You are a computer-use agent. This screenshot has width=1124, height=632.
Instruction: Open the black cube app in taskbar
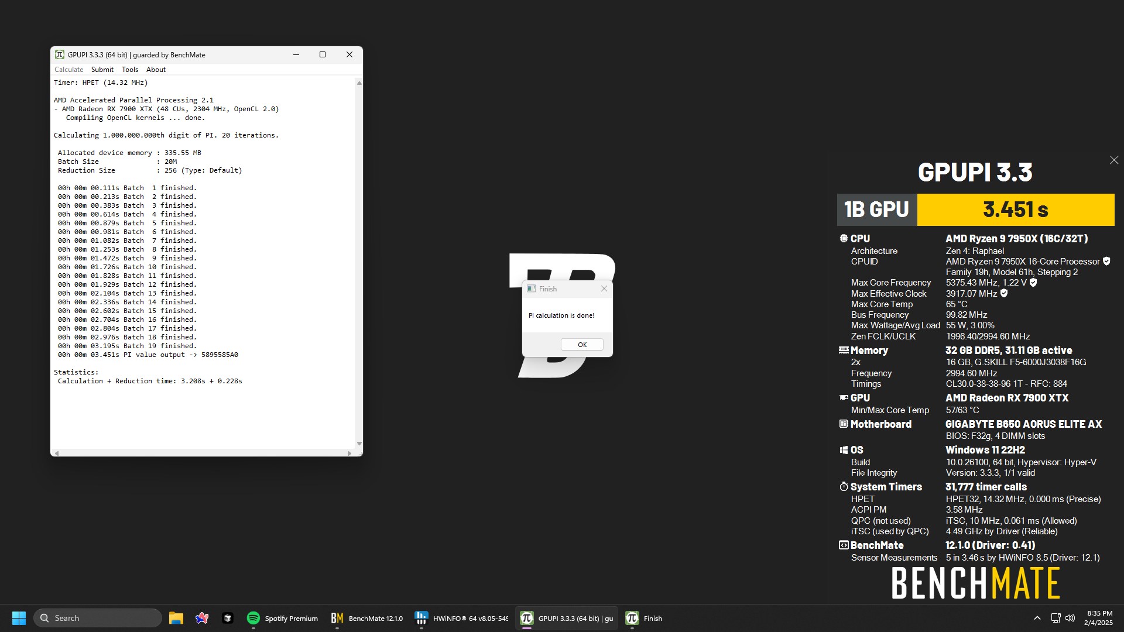point(228,618)
